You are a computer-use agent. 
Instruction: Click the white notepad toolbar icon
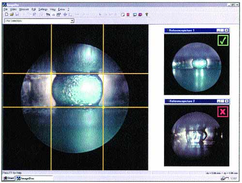click(x=123, y=15)
